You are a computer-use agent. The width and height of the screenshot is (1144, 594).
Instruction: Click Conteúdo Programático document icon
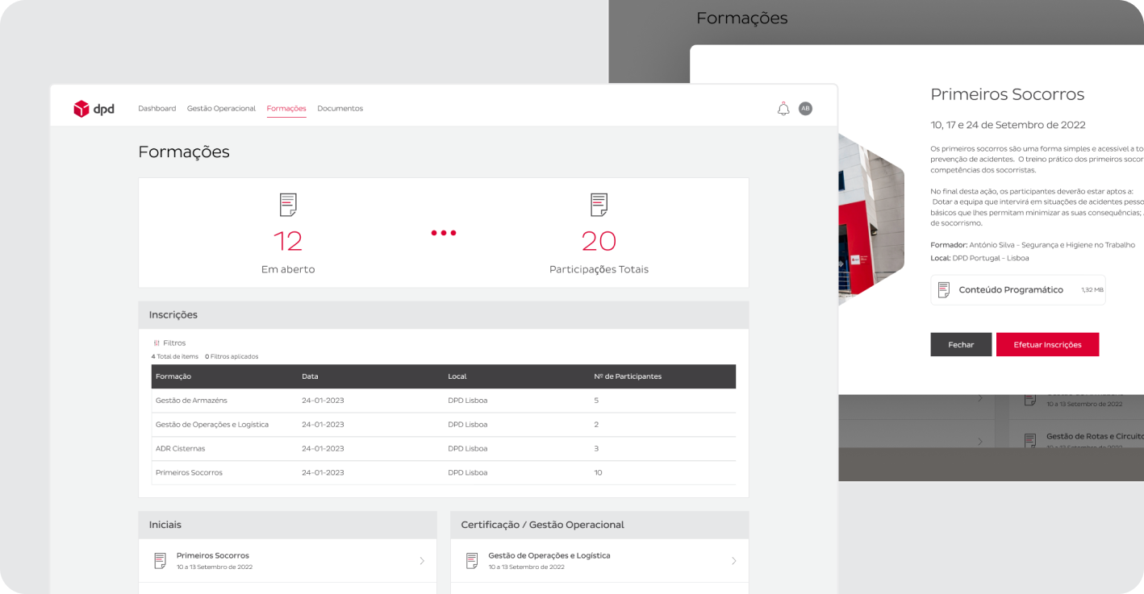pos(944,290)
